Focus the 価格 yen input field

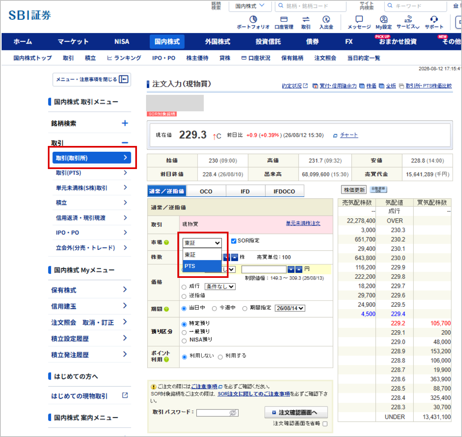(264, 269)
